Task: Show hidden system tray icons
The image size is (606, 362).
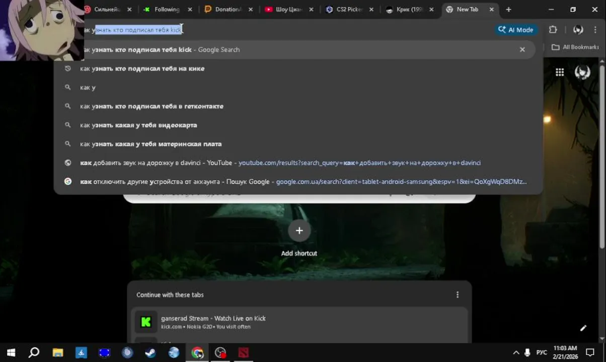Action: pyautogui.click(x=516, y=352)
